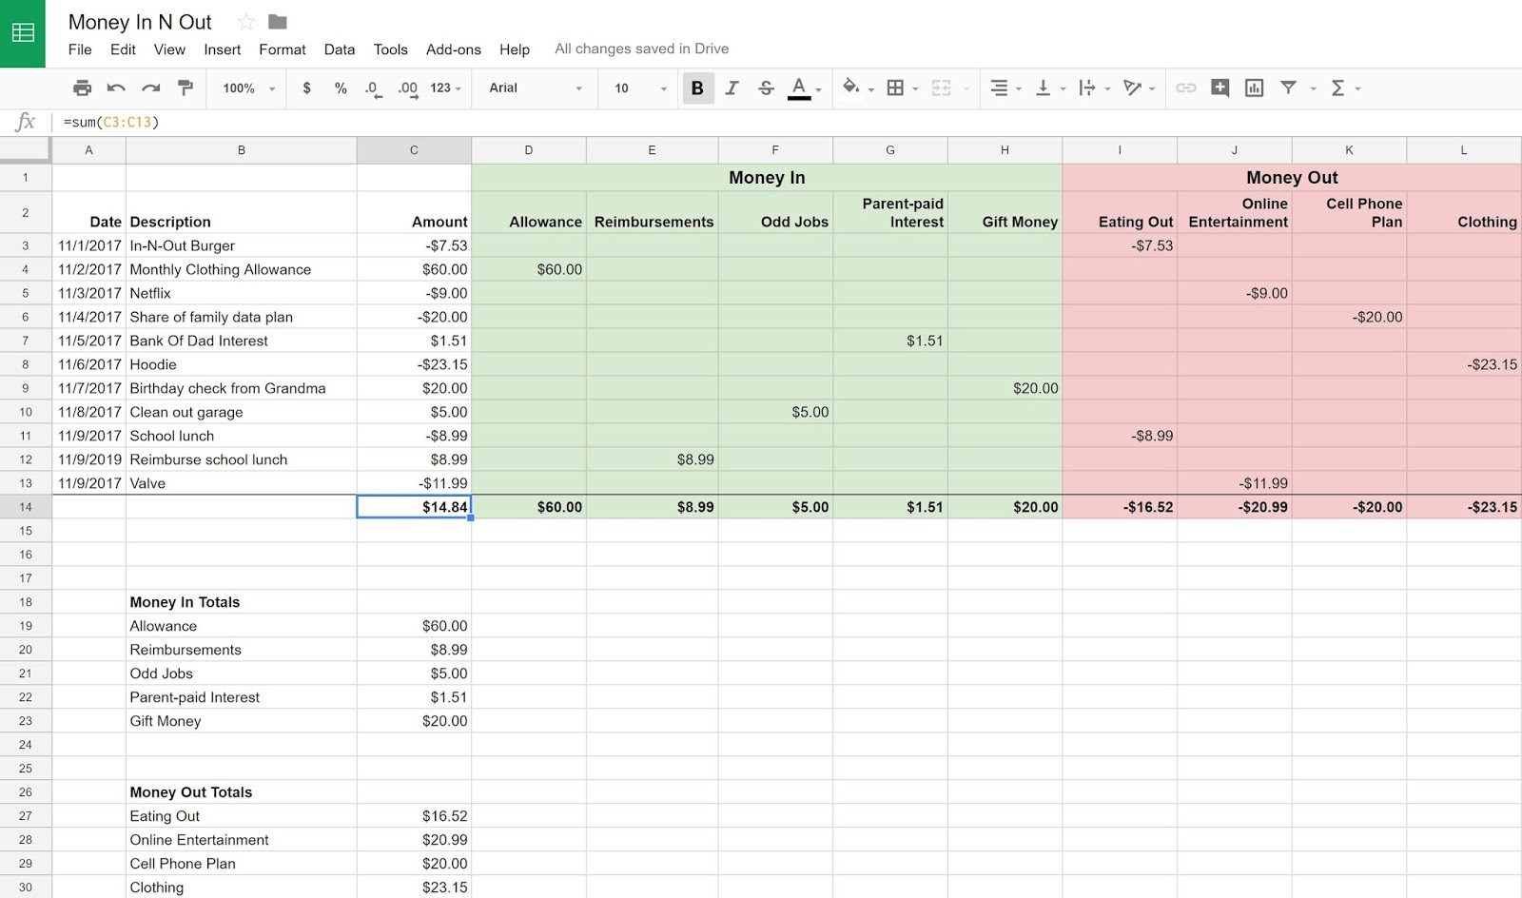Click the Insert comment icon
Screen dimensions: 1522x898
[1220, 88]
